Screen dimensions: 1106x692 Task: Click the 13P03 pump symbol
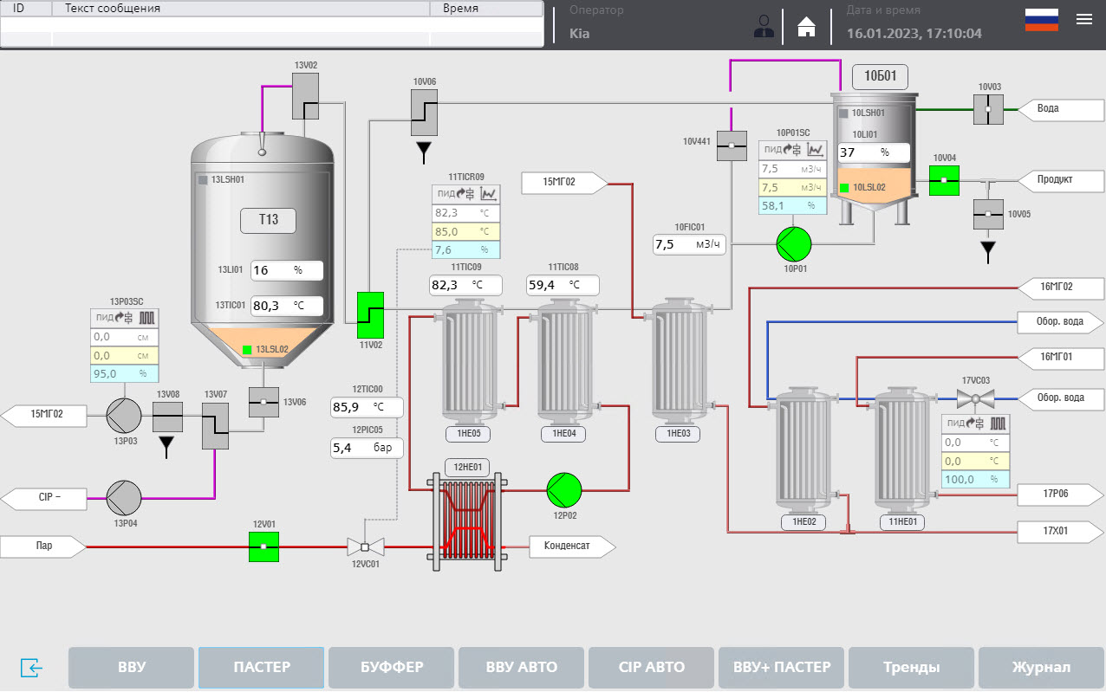click(x=123, y=416)
